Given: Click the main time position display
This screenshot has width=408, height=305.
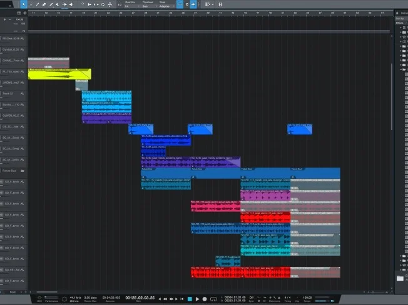Looking at the screenshot, I should [x=139, y=298].
